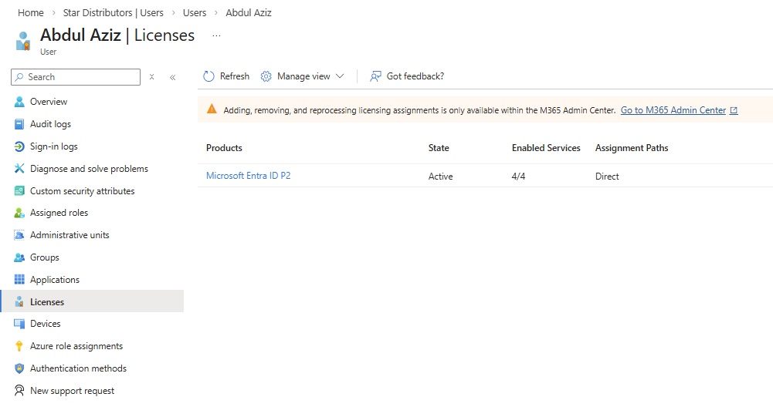This screenshot has height=407, width=773.
Task: Click the Manage view gear icon
Action: coord(266,76)
